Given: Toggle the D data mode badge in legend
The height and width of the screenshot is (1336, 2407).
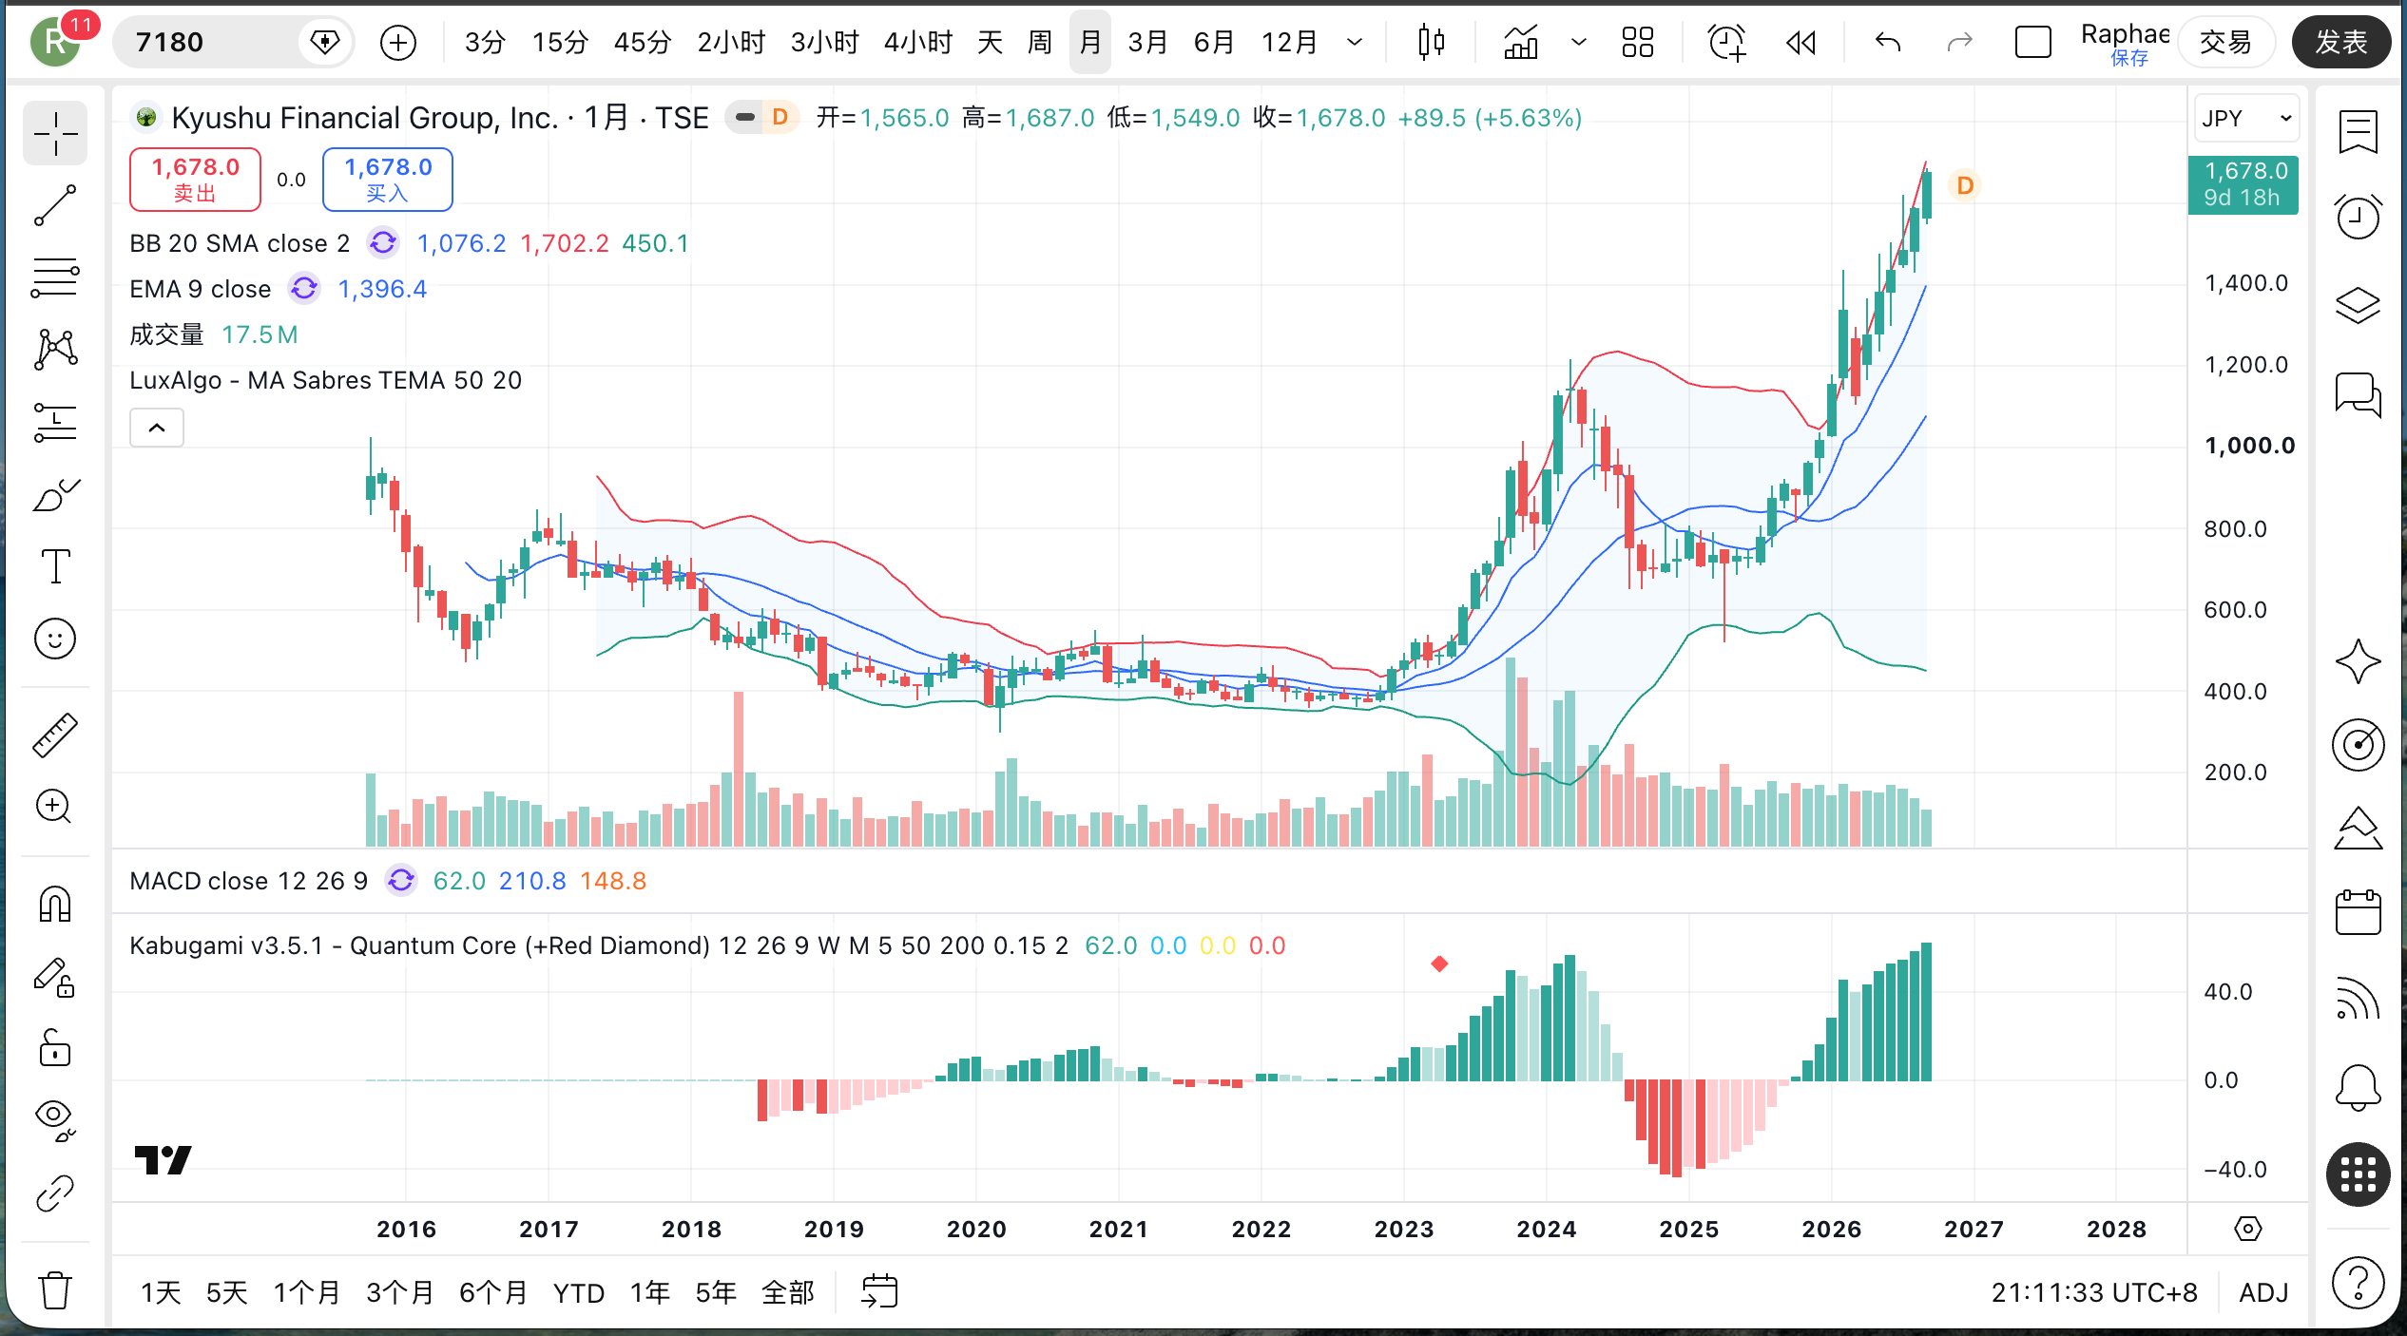Looking at the screenshot, I should point(780,118).
